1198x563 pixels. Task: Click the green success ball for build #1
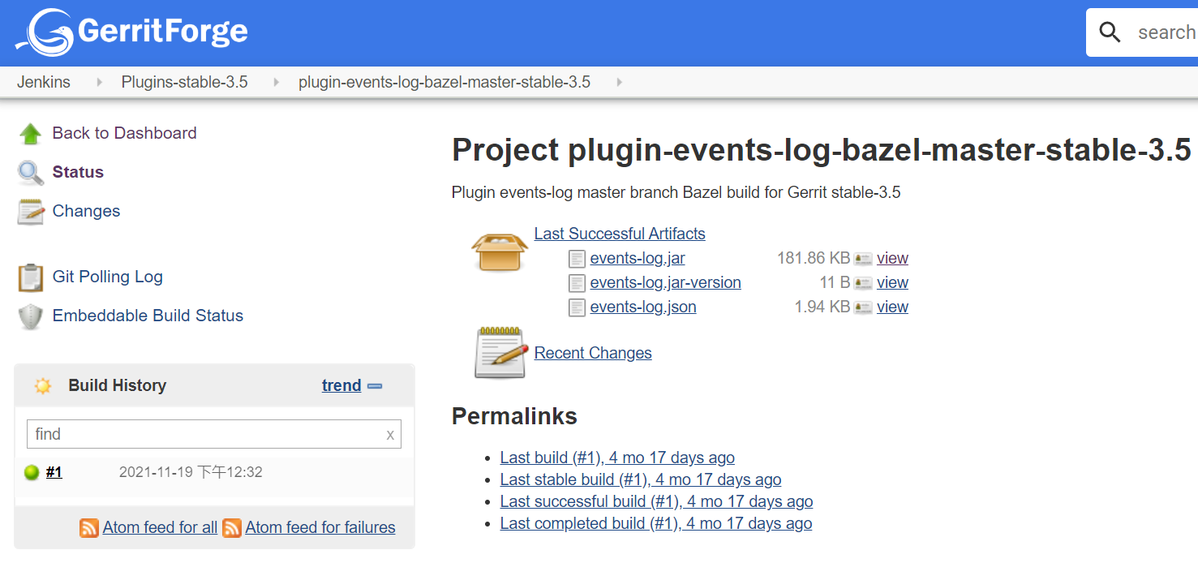(x=32, y=472)
